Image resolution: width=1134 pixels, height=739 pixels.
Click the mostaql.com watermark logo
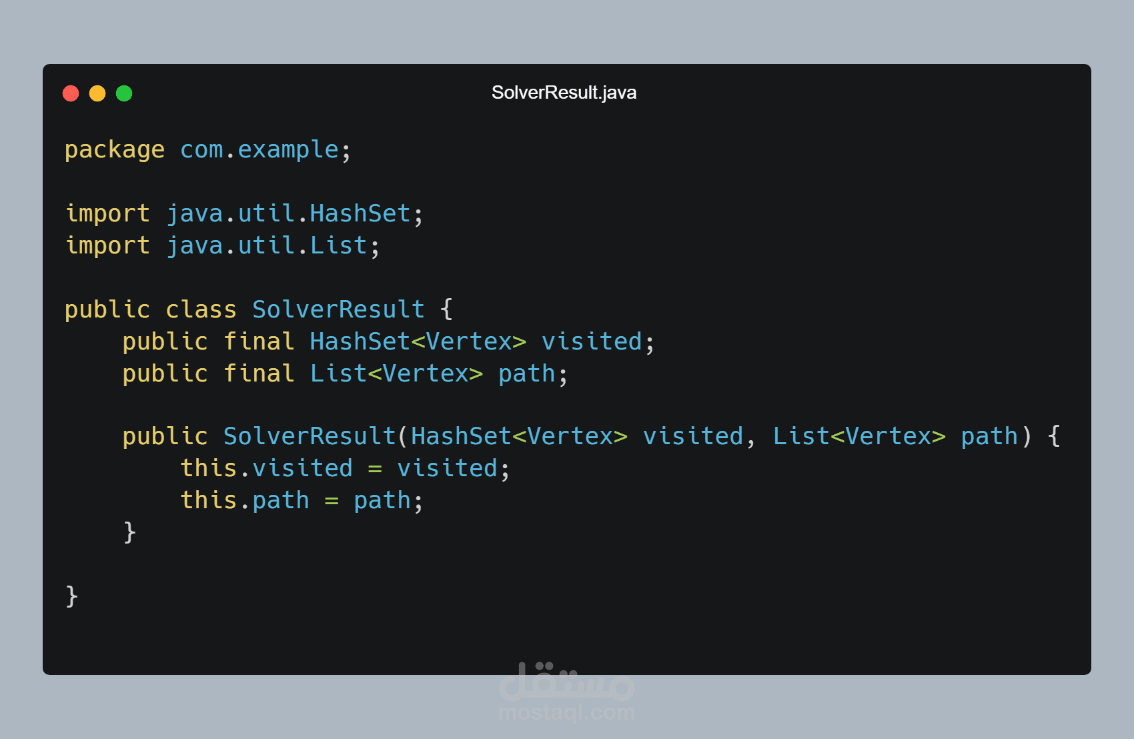click(567, 692)
